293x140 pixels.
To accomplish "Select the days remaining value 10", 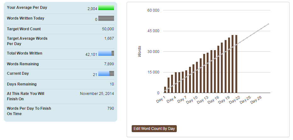I will click(112, 84).
